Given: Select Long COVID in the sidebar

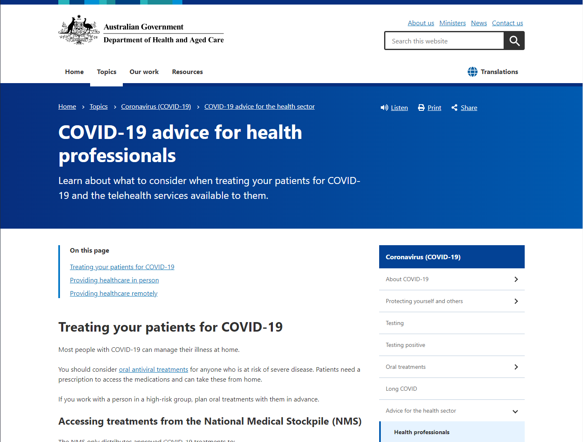Looking at the screenshot, I should [x=401, y=389].
